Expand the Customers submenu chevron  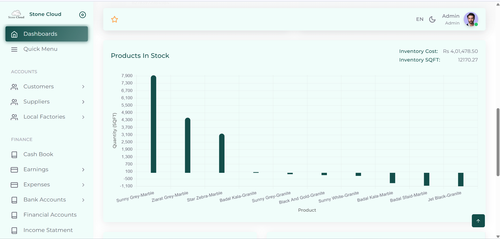click(83, 87)
